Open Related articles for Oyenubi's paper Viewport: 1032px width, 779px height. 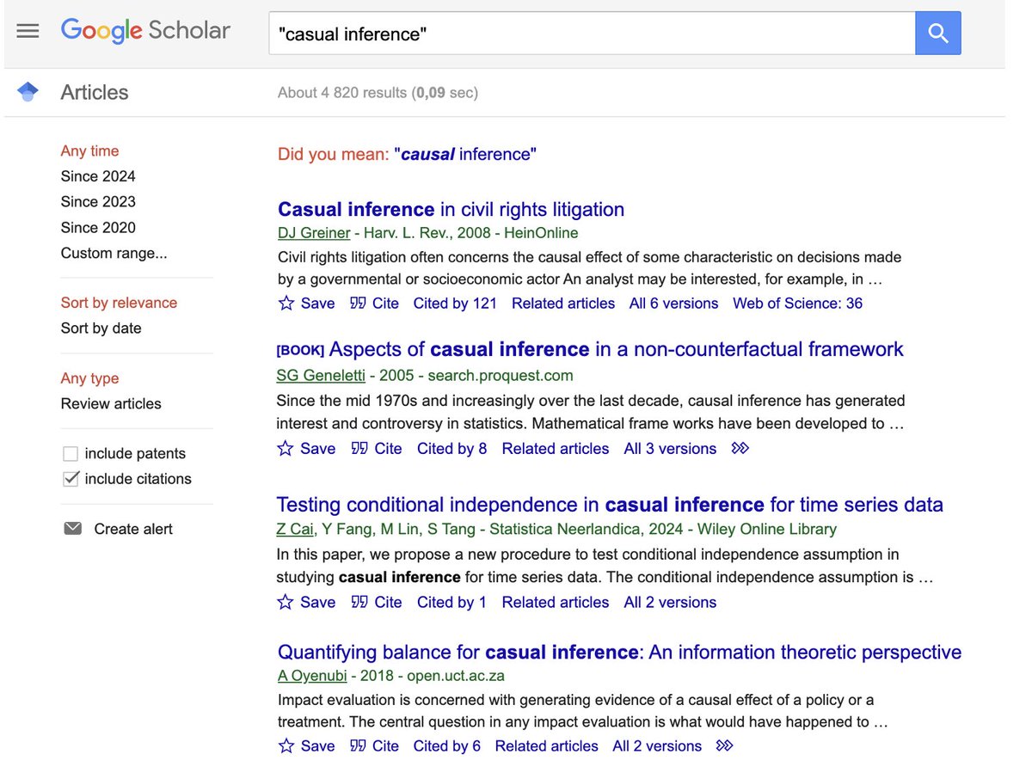[x=547, y=746]
